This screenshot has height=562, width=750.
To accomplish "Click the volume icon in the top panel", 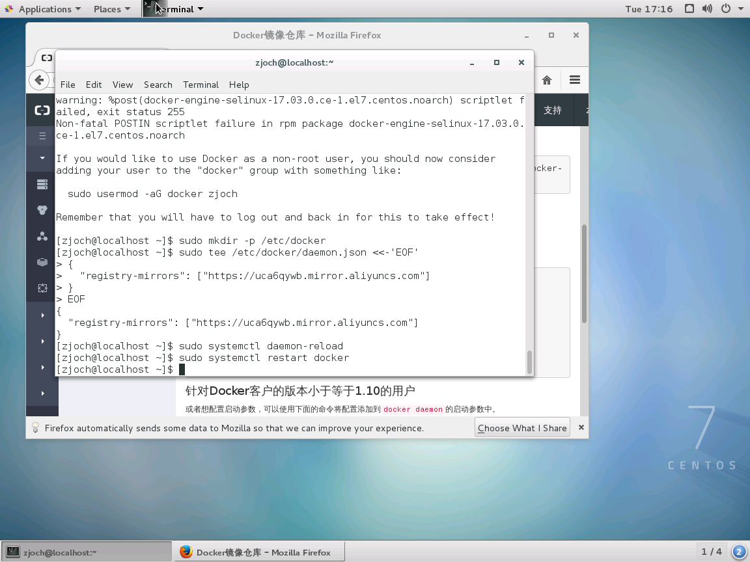I will point(707,8).
